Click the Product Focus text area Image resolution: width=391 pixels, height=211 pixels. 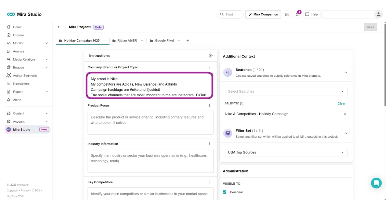coord(151,123)
